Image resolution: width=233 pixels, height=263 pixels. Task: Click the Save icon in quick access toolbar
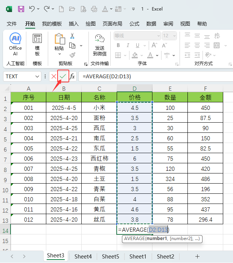21,9
